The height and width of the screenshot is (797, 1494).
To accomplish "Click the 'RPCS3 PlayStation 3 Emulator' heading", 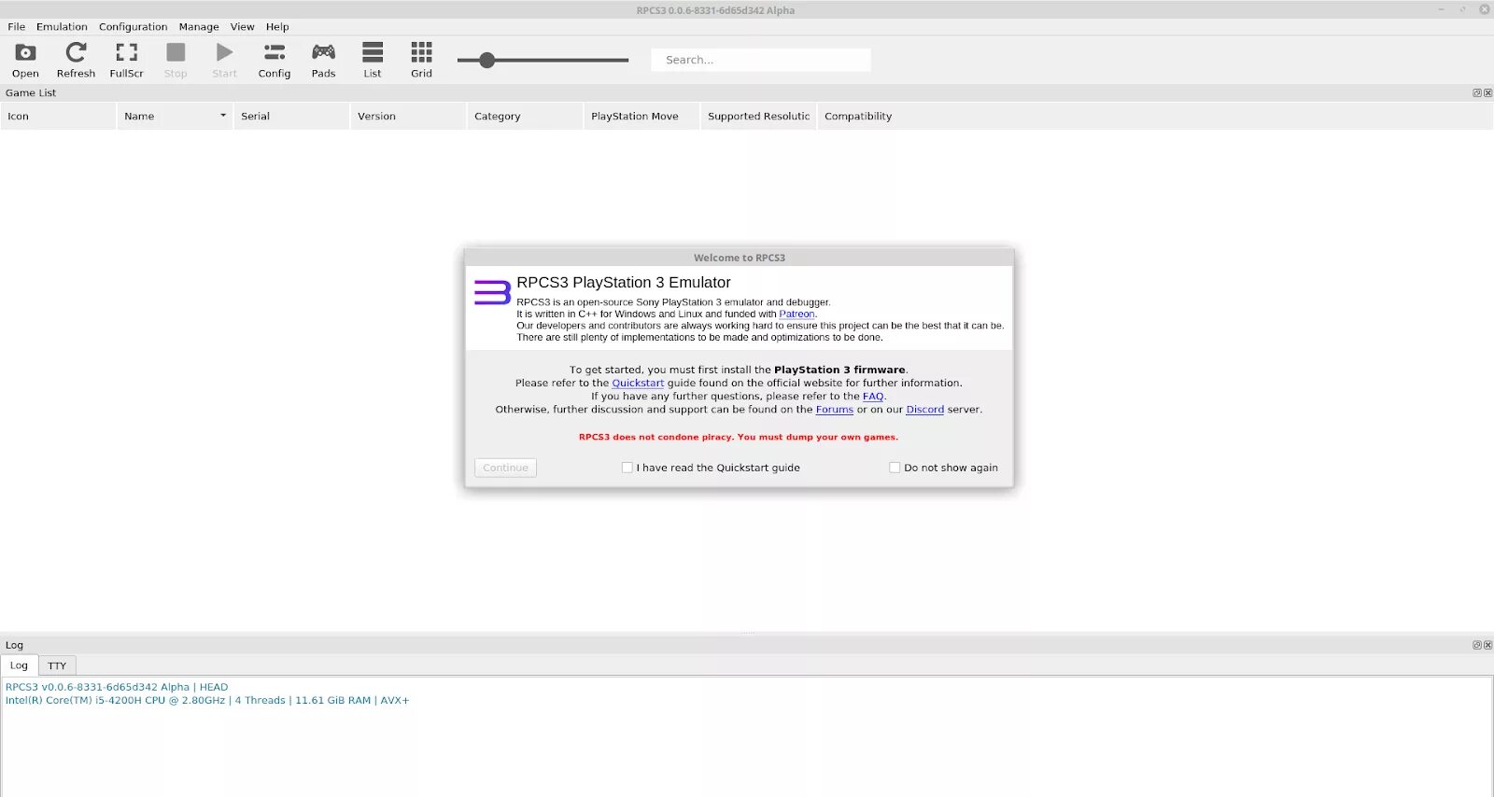I will pyautogui.click(x=624, y=283).
